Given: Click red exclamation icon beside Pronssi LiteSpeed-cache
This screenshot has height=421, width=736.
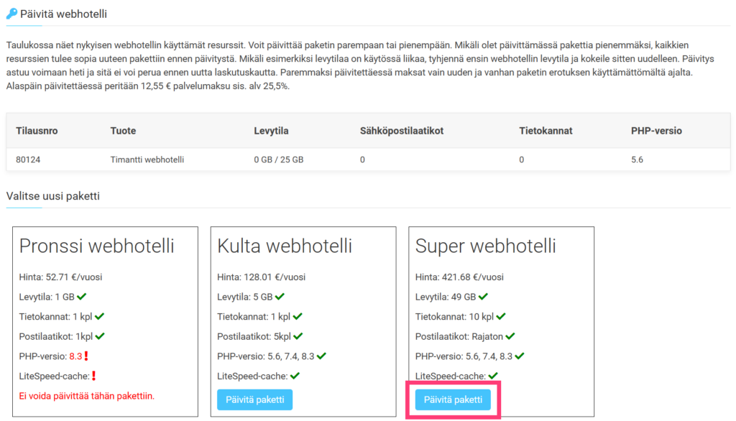Looking at the screenshot, I should (94, 376).
